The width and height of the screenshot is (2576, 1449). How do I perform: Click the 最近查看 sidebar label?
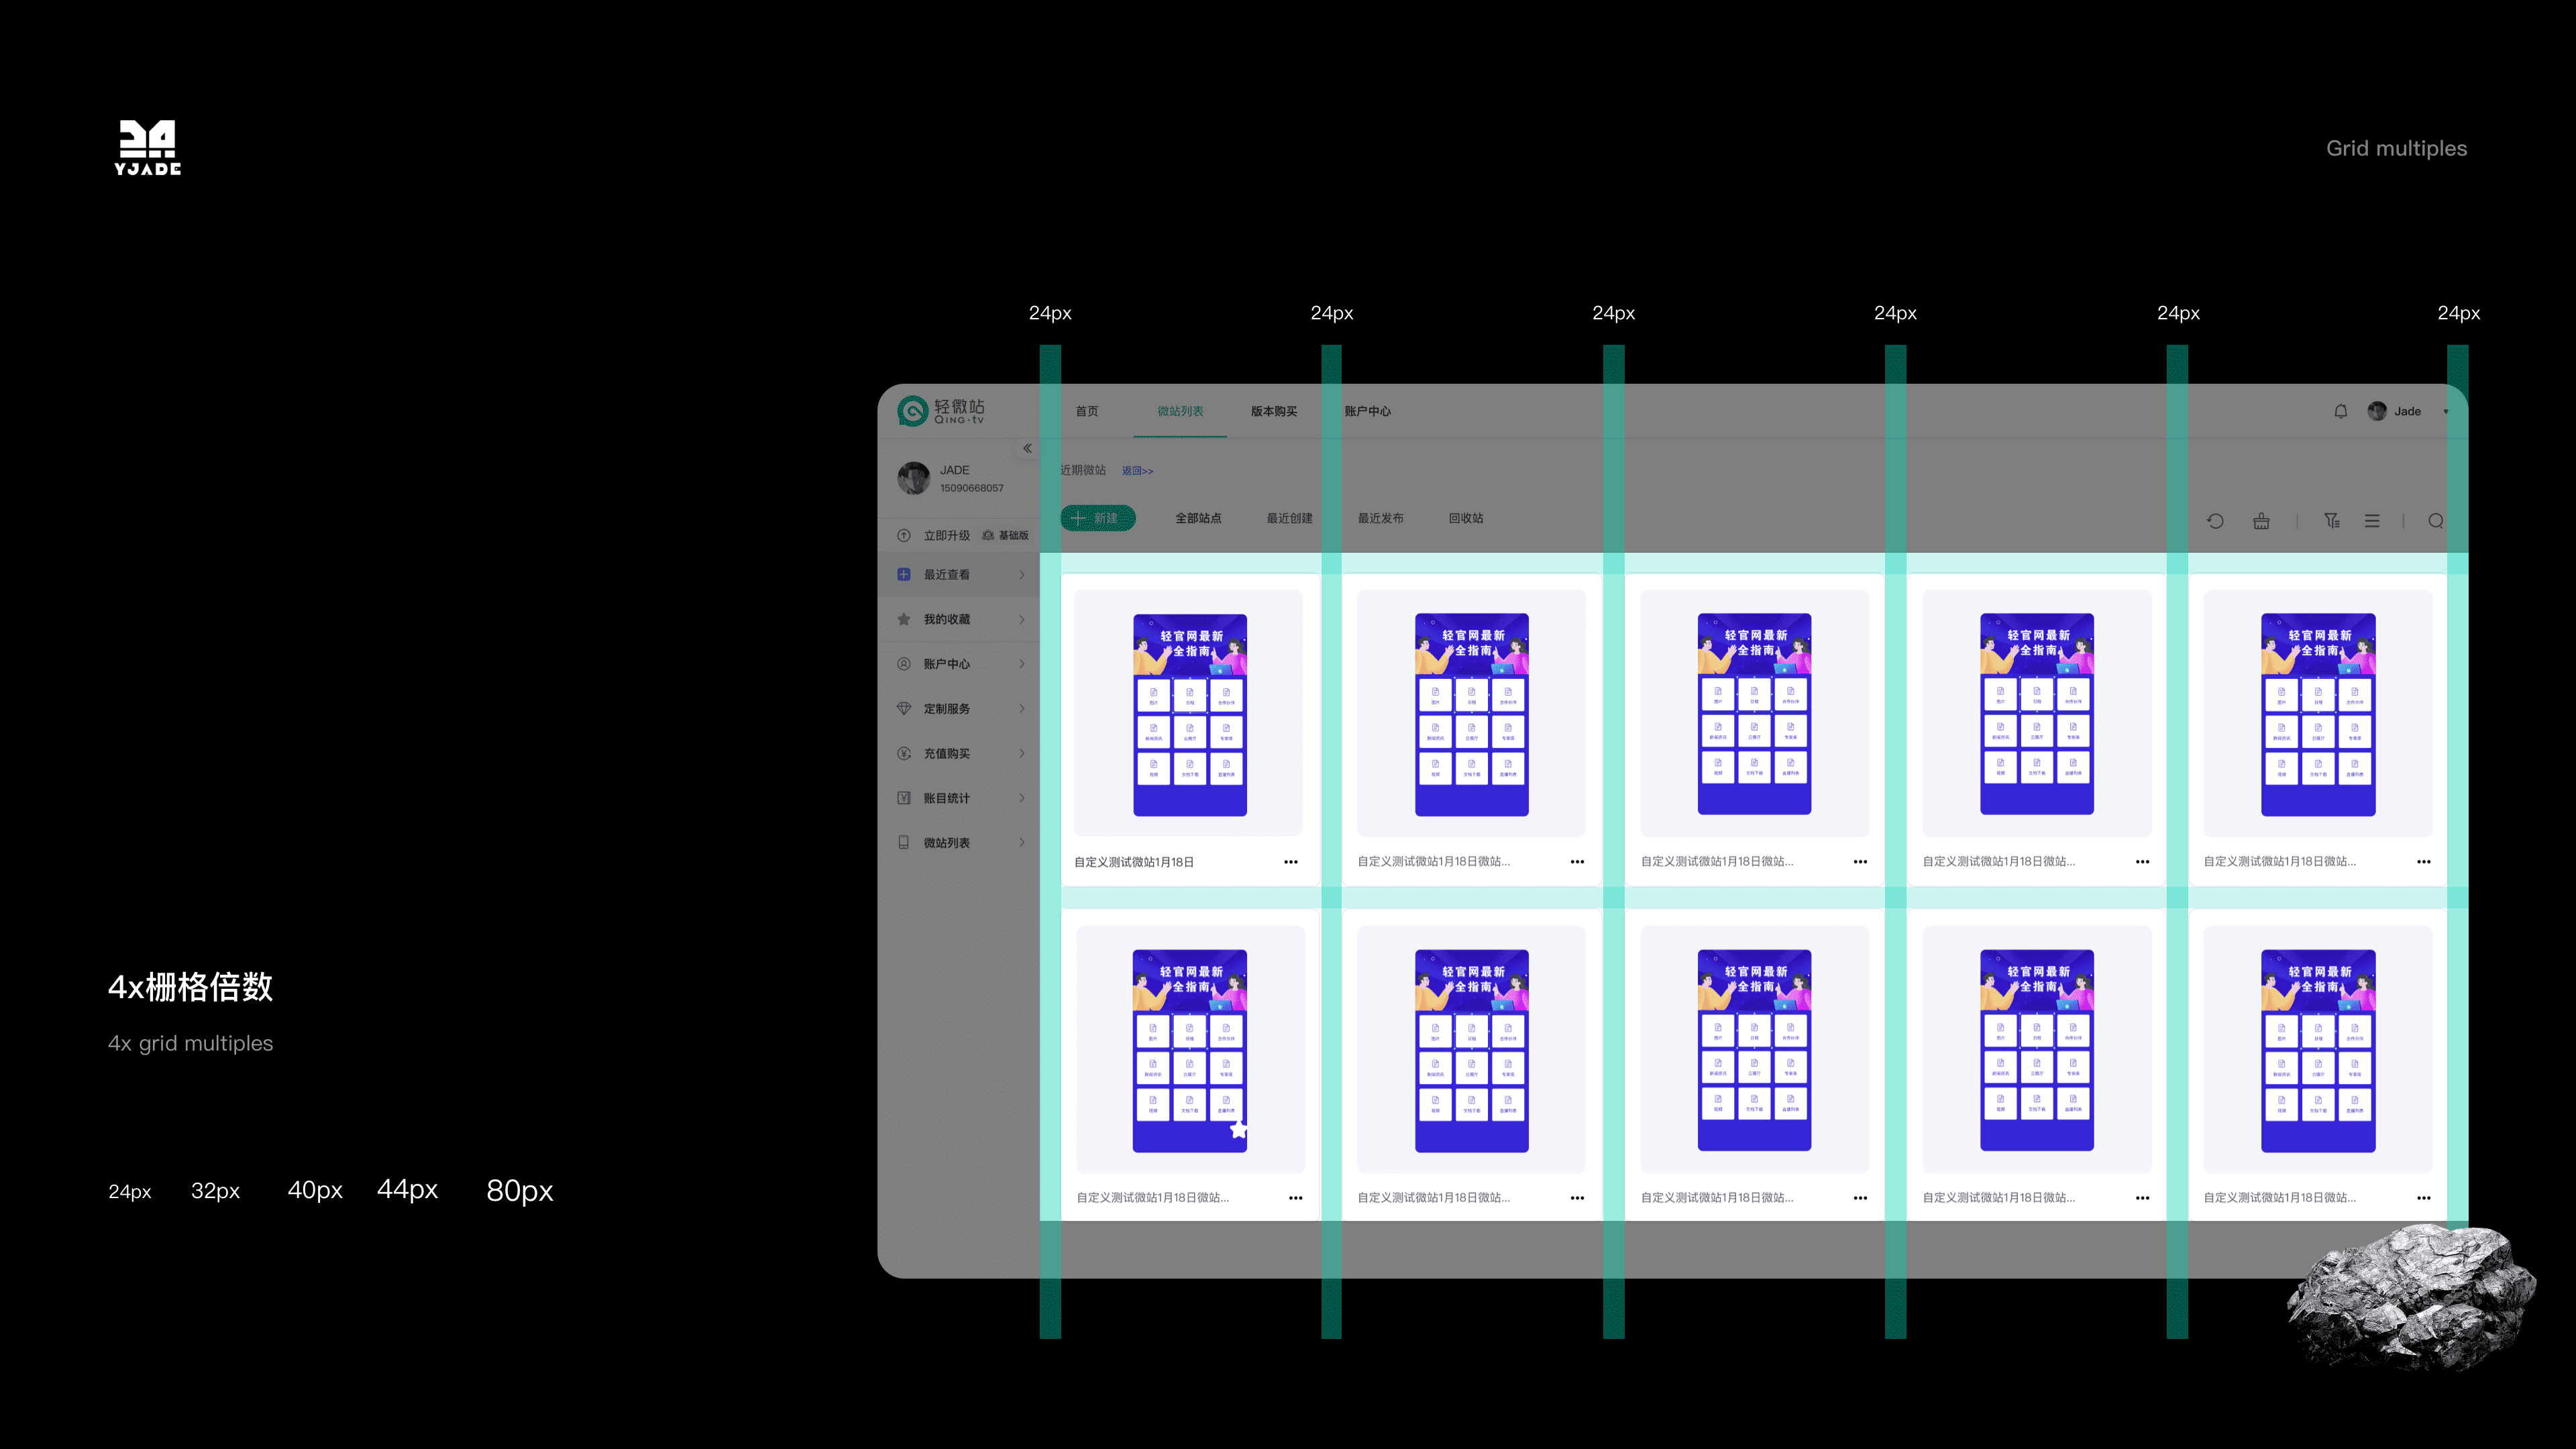click(x=947, y=575)
